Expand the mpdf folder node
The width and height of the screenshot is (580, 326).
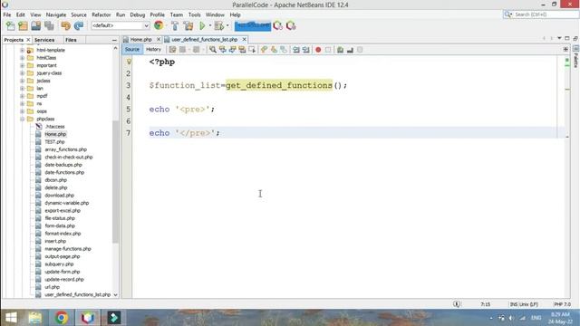tap(22, 96)
